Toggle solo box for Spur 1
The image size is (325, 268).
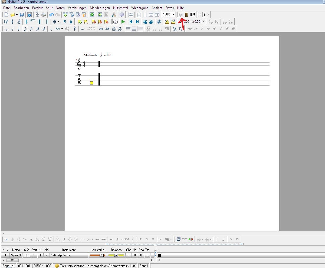pyautogui.click(x=25, y=255)
